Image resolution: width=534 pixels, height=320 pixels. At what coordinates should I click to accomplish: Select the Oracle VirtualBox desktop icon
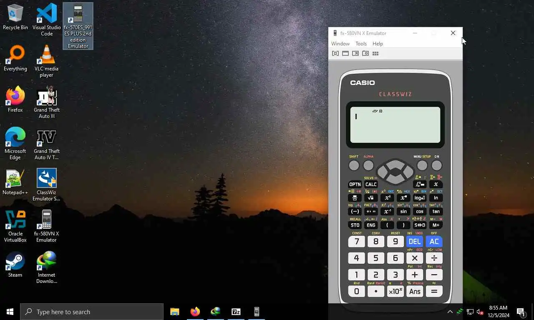pos(15,226)
